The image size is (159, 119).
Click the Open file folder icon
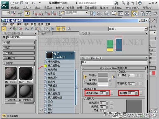(x=17, y=3)
